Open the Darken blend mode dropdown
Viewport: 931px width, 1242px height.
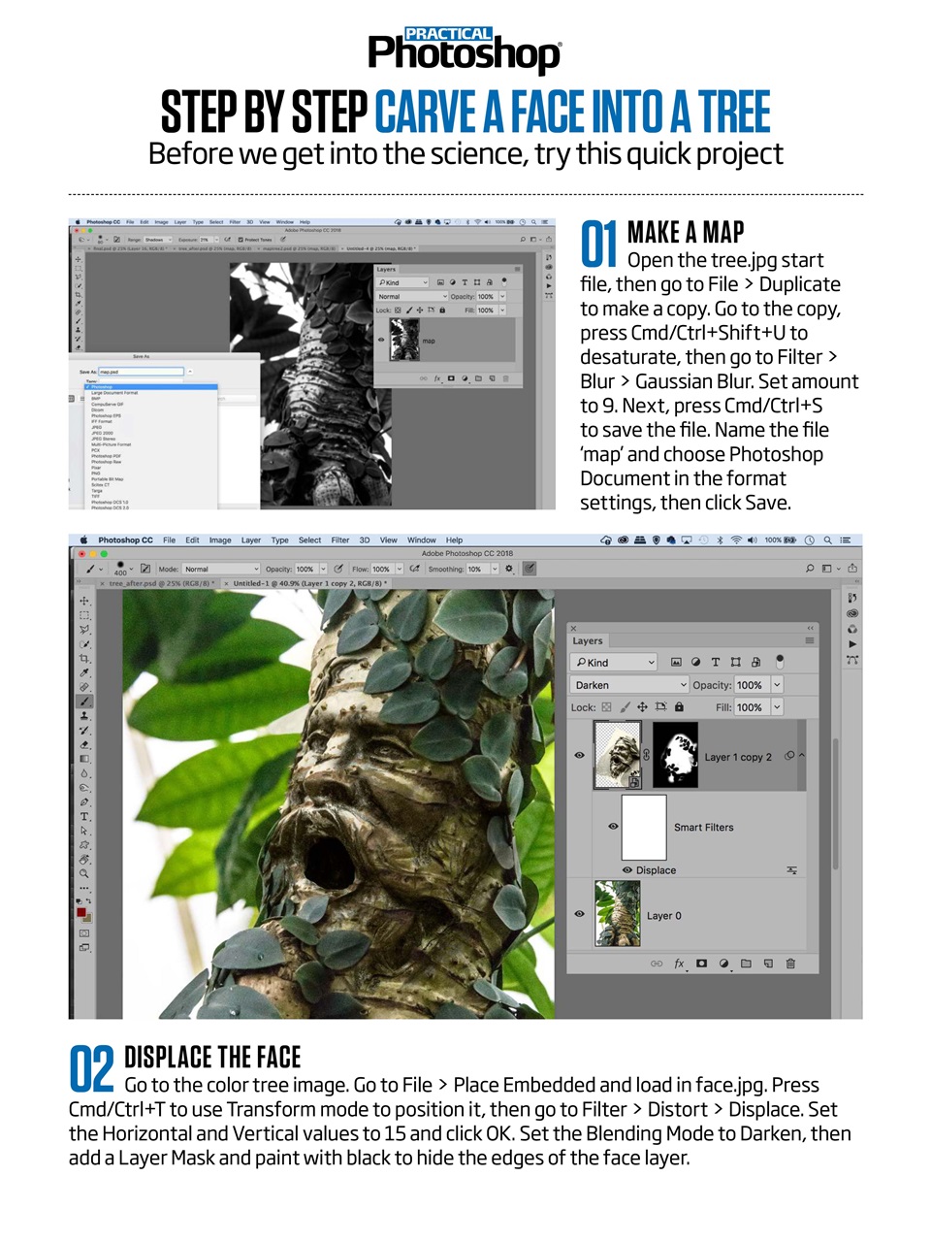click(x=629, y=685)
